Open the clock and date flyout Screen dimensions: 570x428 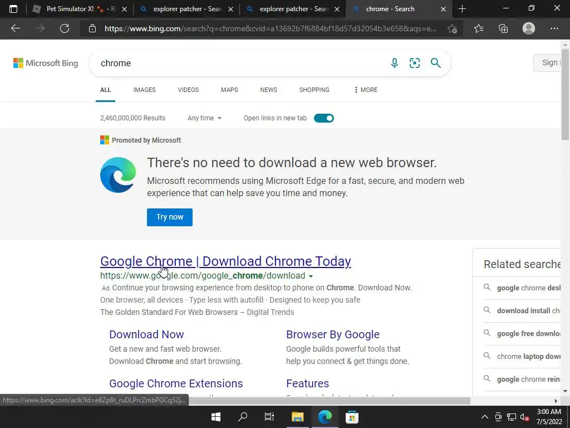pyautogui.click(x=549, y=417)
